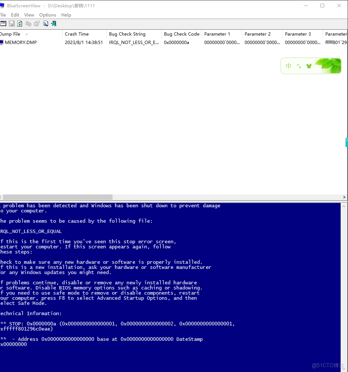Image resolution: width=348 pixels, height=372 pixels.
Task: Click the Parameter 1 value cell
Action: [222, 43]
